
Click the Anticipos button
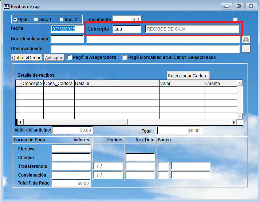pos(54,57)
